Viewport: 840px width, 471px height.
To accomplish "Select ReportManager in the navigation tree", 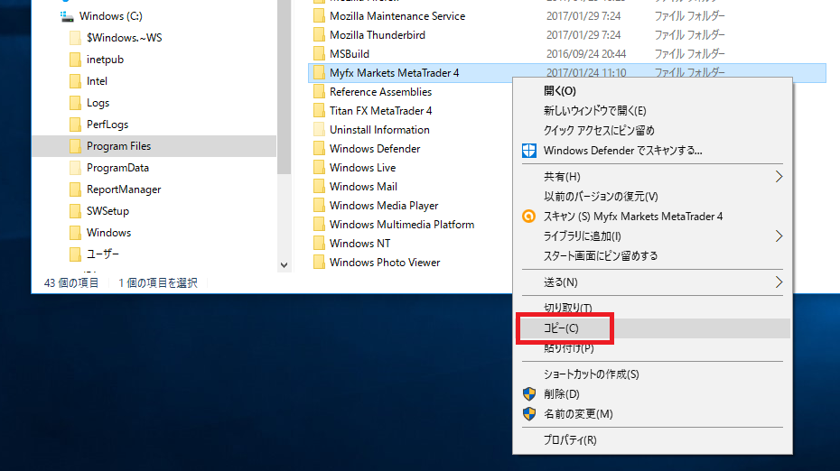I will point(124,189).
